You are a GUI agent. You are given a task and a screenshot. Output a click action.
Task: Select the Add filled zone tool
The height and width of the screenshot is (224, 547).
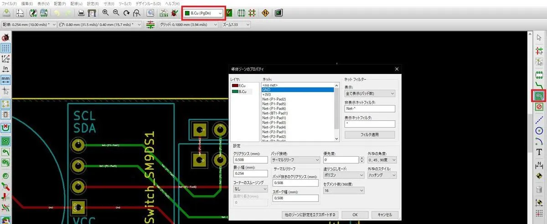coord(539,96)
